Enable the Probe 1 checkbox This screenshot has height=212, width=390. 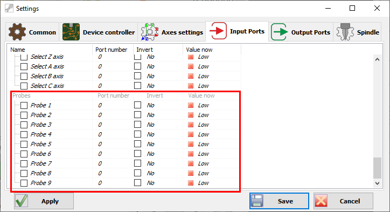coord(24,105)
